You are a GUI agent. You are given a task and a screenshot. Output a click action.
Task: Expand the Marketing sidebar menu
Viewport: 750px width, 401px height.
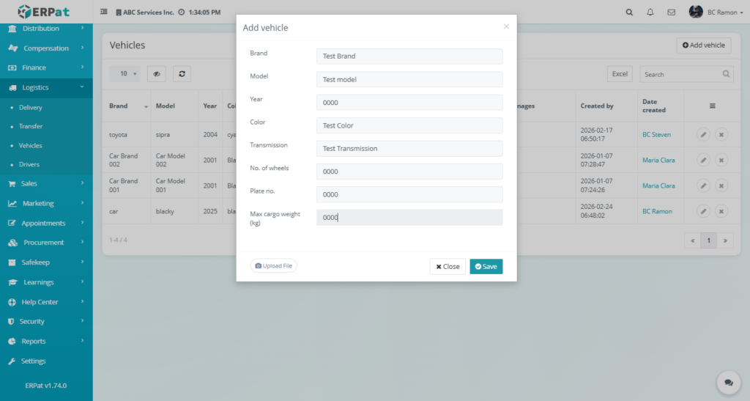pyautogui.click(x=46, y=203)
